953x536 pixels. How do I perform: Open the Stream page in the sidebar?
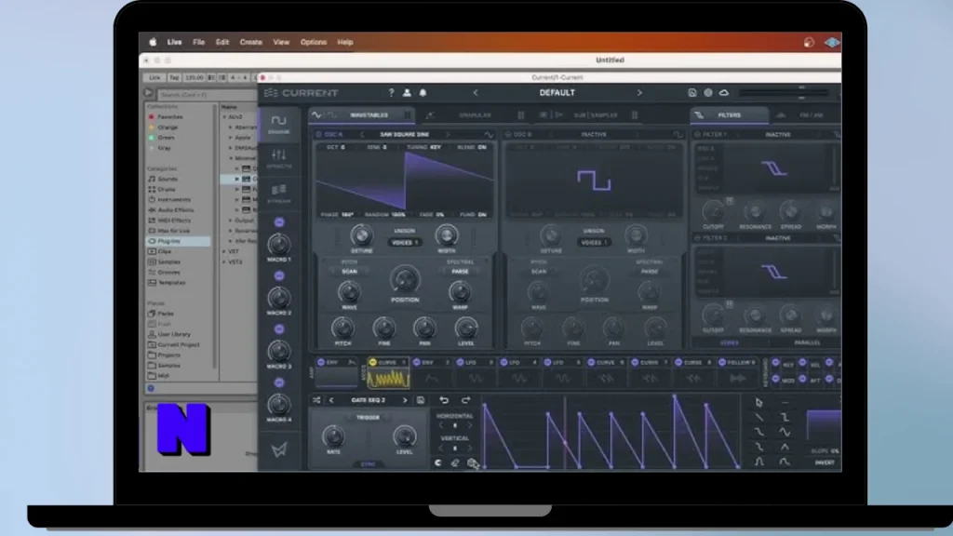pos(279,194)
